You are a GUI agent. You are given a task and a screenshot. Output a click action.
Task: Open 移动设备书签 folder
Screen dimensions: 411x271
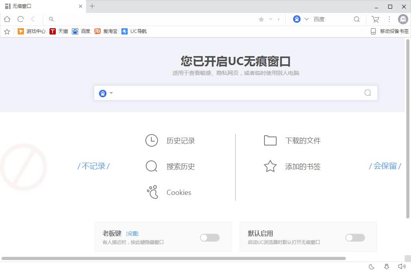pos(390,31)
